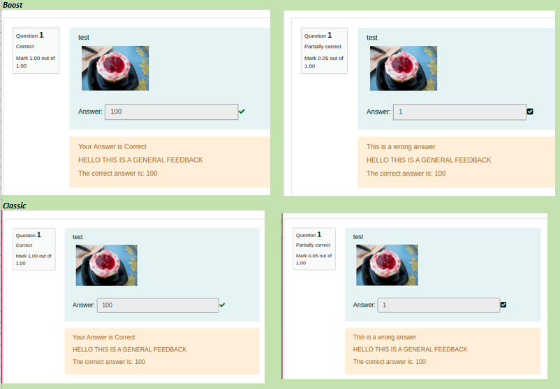Click 'Question 1' label in Classic correct panel

point(28,235)
